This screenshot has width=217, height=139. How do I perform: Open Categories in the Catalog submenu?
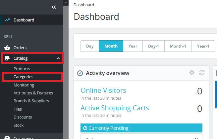[x=24, y=77]
